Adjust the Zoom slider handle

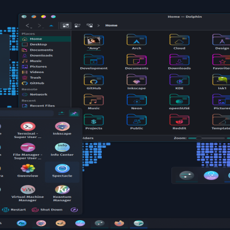click(x=199, y=138)
